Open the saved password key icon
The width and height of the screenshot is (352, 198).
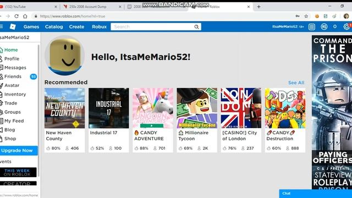298,16
